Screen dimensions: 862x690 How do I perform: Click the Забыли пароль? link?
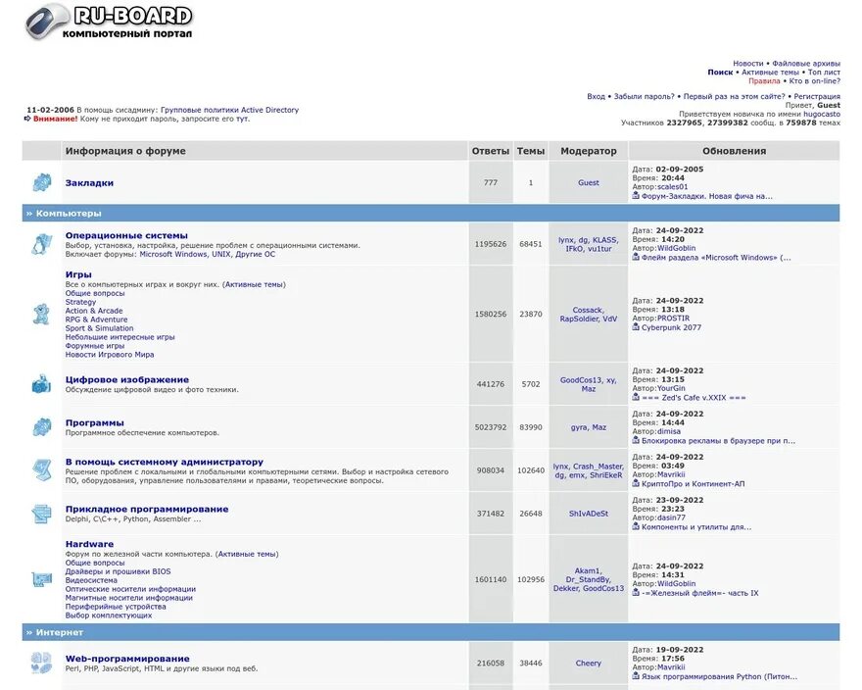[644, 96]
